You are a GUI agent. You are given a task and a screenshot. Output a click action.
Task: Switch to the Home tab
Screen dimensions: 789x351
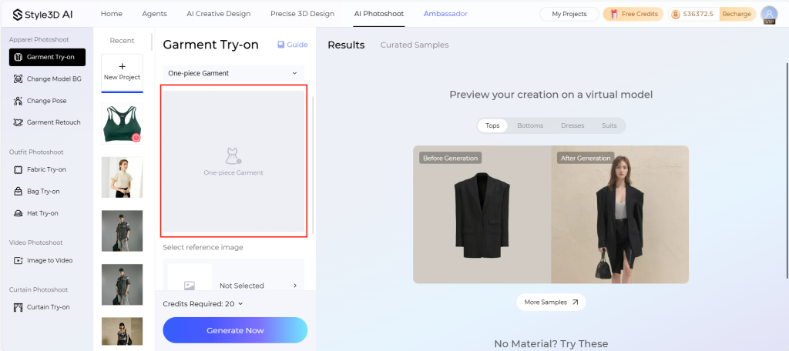111,14
